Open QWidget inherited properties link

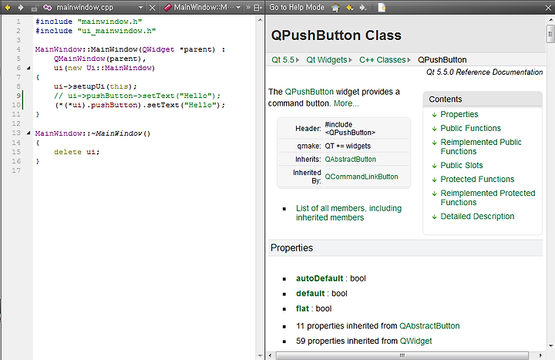click(x=416, y=341)
